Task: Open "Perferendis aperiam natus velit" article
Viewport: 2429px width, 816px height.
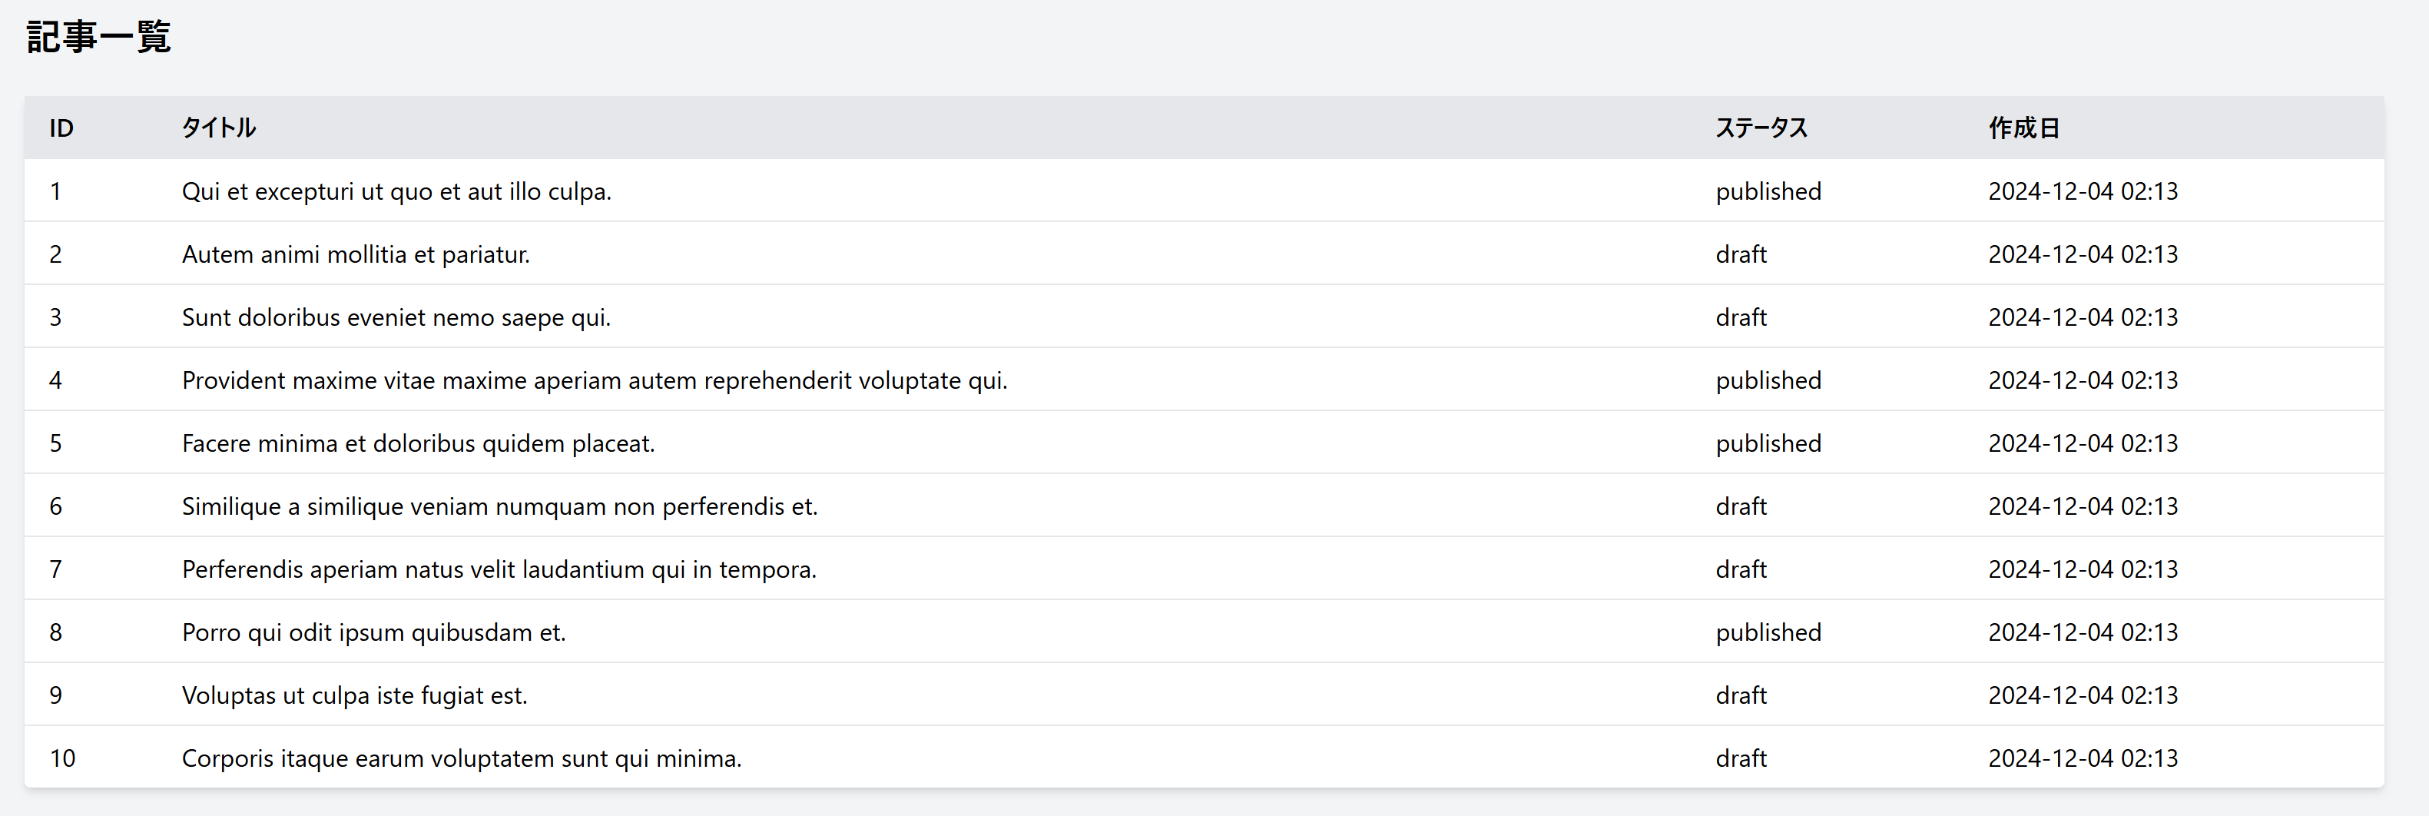Action: 499,570
